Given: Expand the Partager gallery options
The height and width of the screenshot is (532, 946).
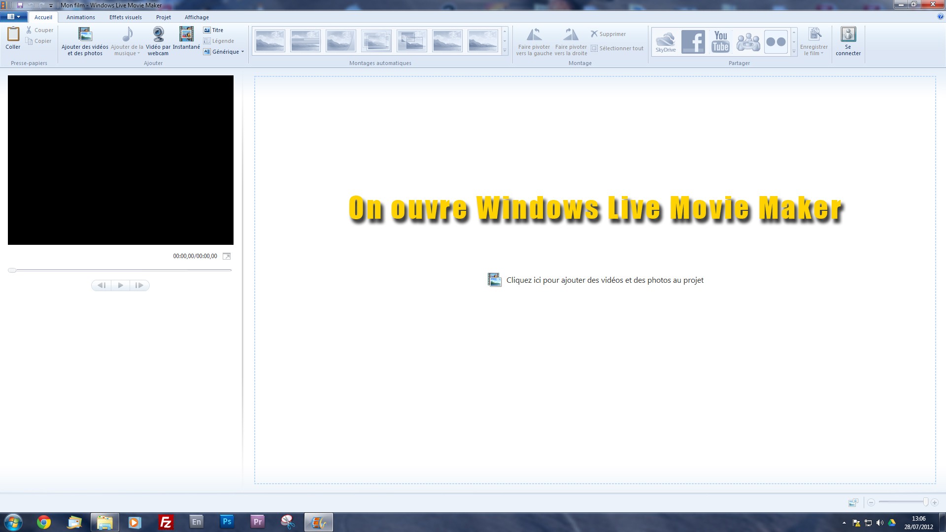Looking at the screenshot, I should coord(794,51).
